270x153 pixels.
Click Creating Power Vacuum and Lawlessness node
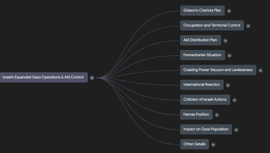218,70
